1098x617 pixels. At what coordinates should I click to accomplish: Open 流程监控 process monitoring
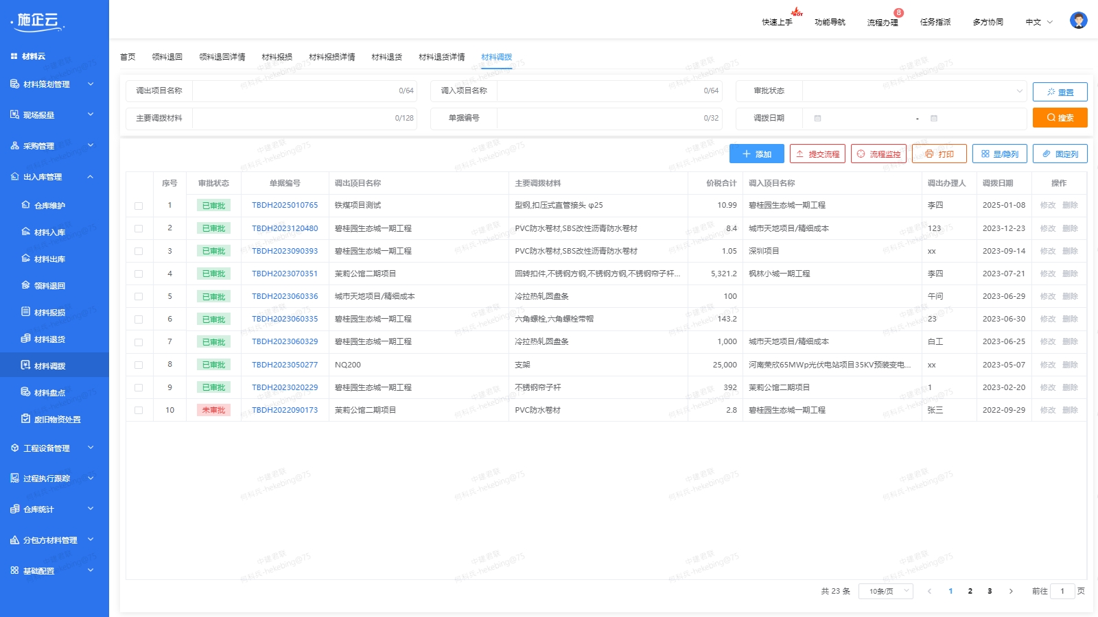coord(880,153)
